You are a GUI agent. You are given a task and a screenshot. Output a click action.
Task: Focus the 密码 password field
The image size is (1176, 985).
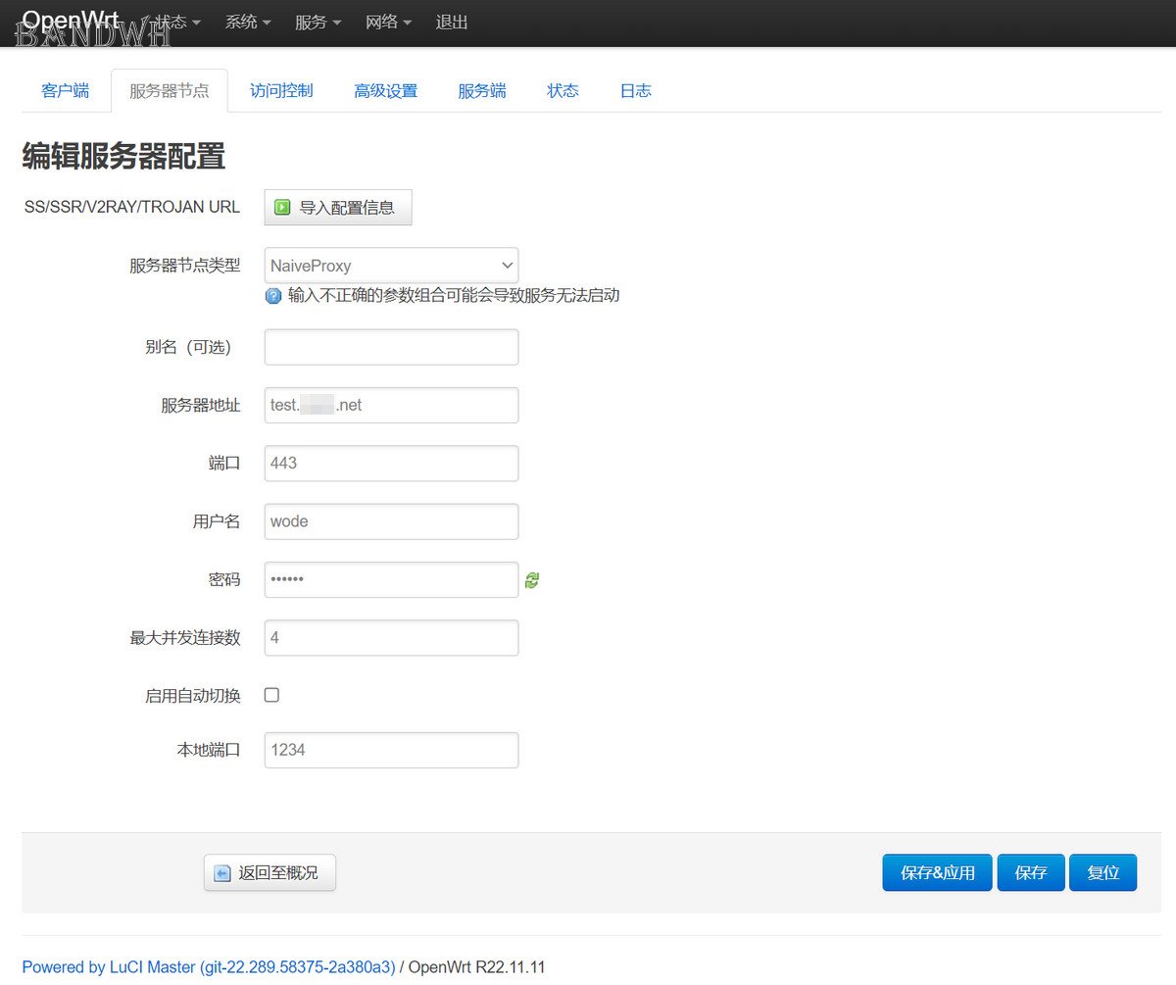click(x=391, y=579)
